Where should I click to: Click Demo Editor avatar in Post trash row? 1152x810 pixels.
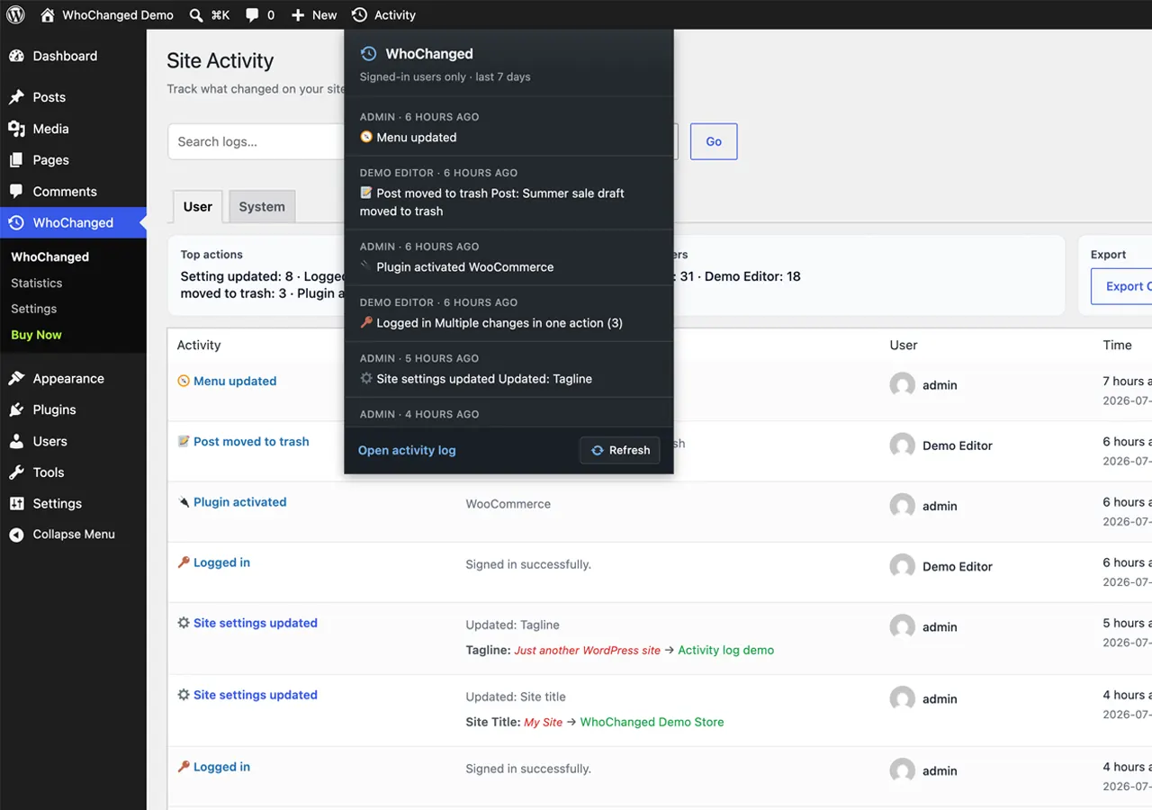[x=903, y=445]
